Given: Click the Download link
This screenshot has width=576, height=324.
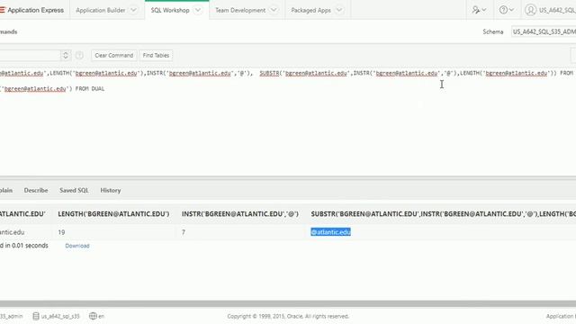Looking at the screenshot, I should (x=77, y=246).
